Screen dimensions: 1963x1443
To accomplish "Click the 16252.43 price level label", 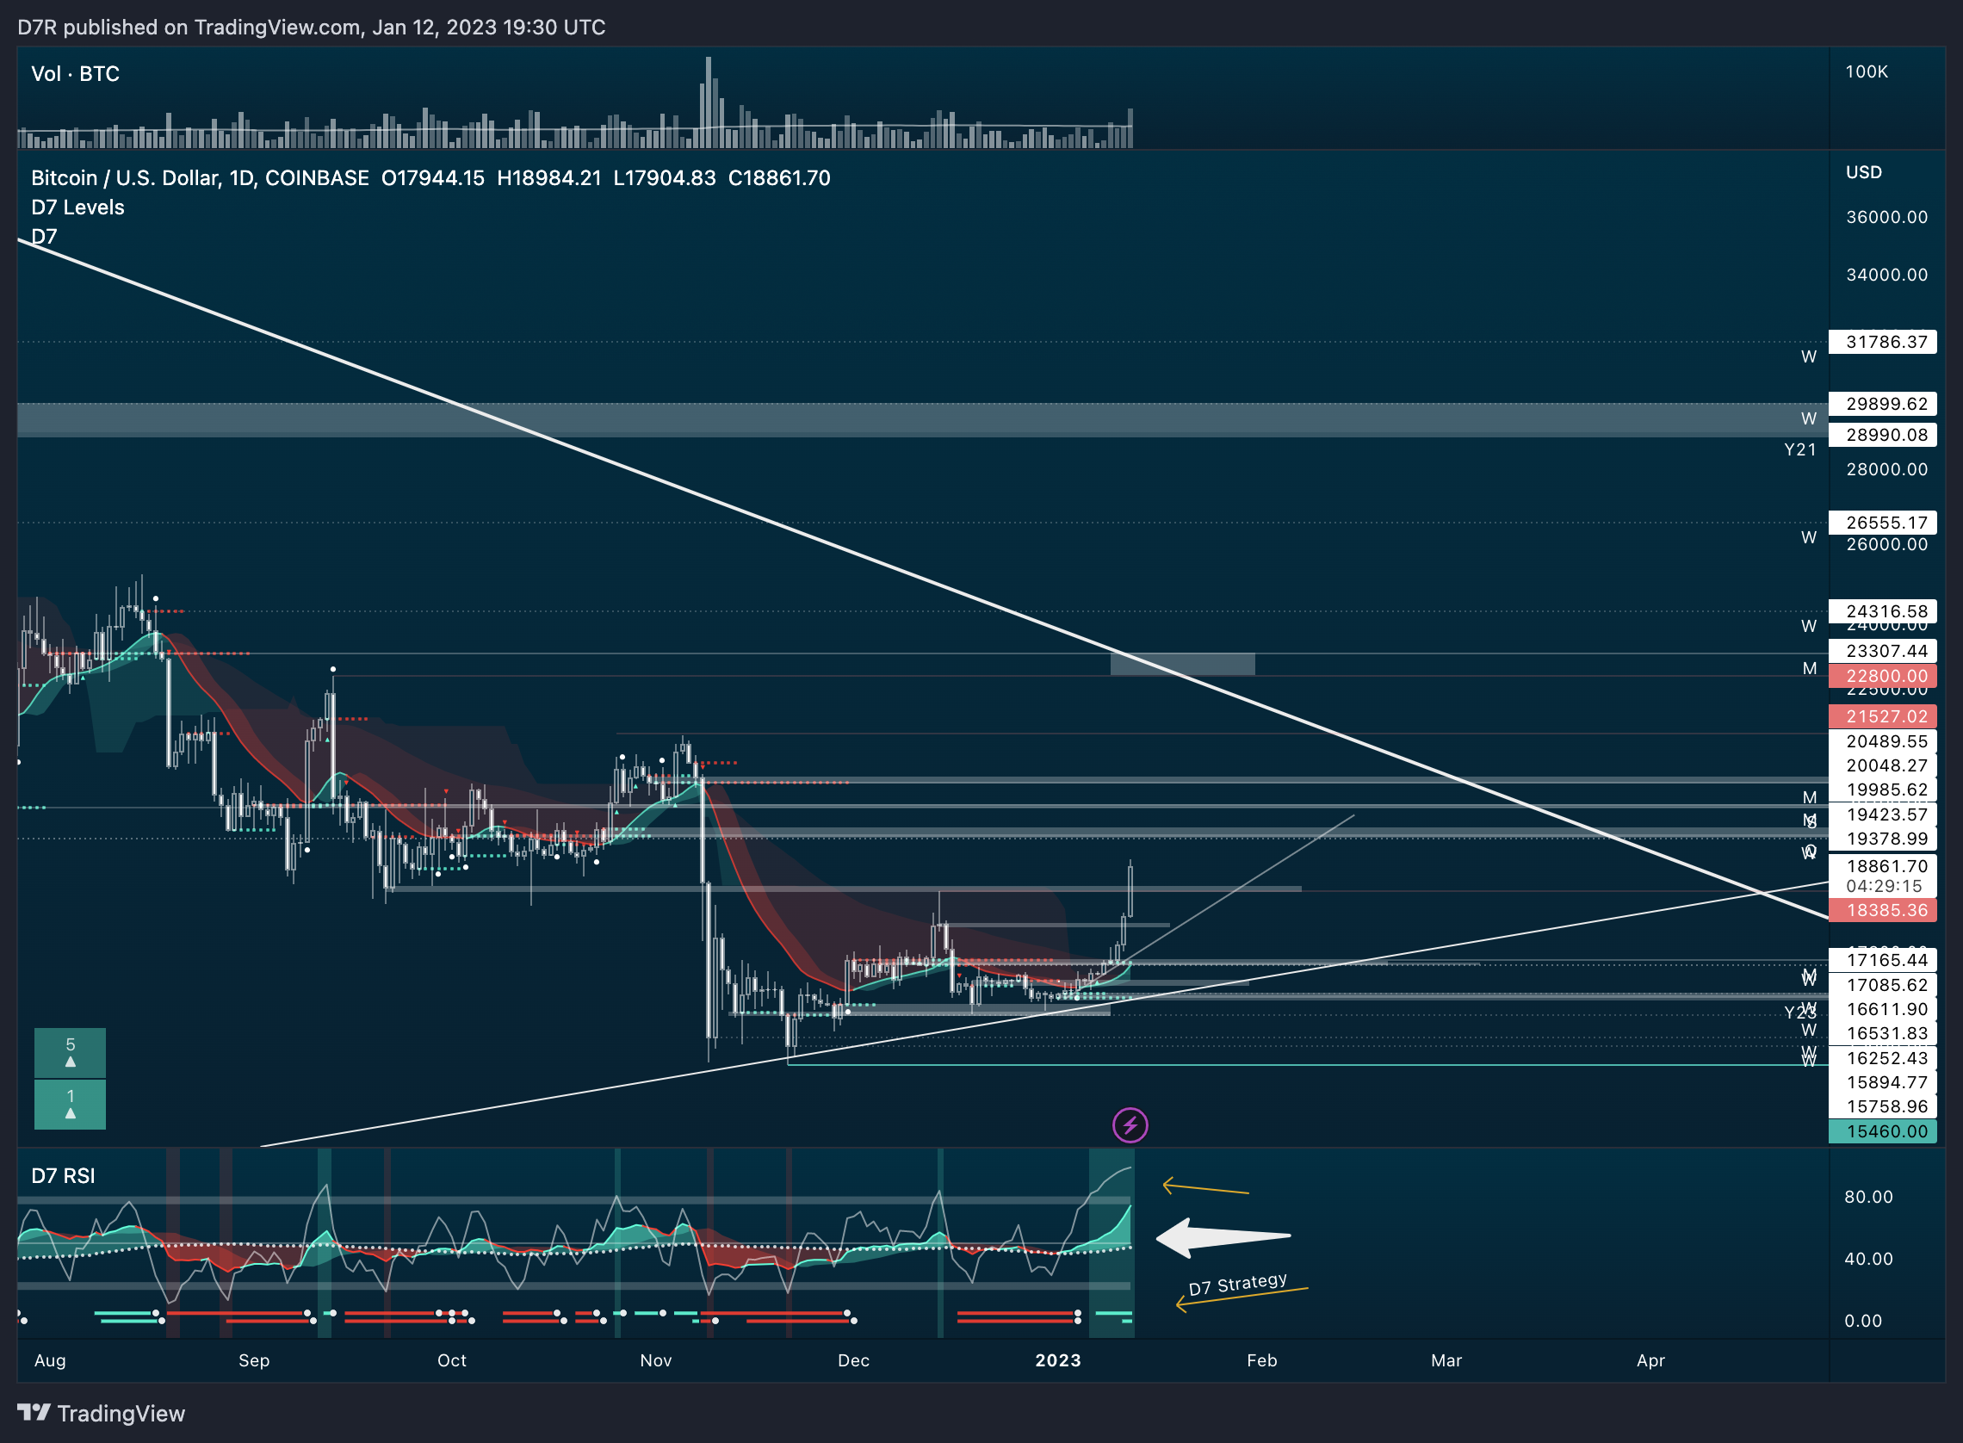I will (1882, 1058).
